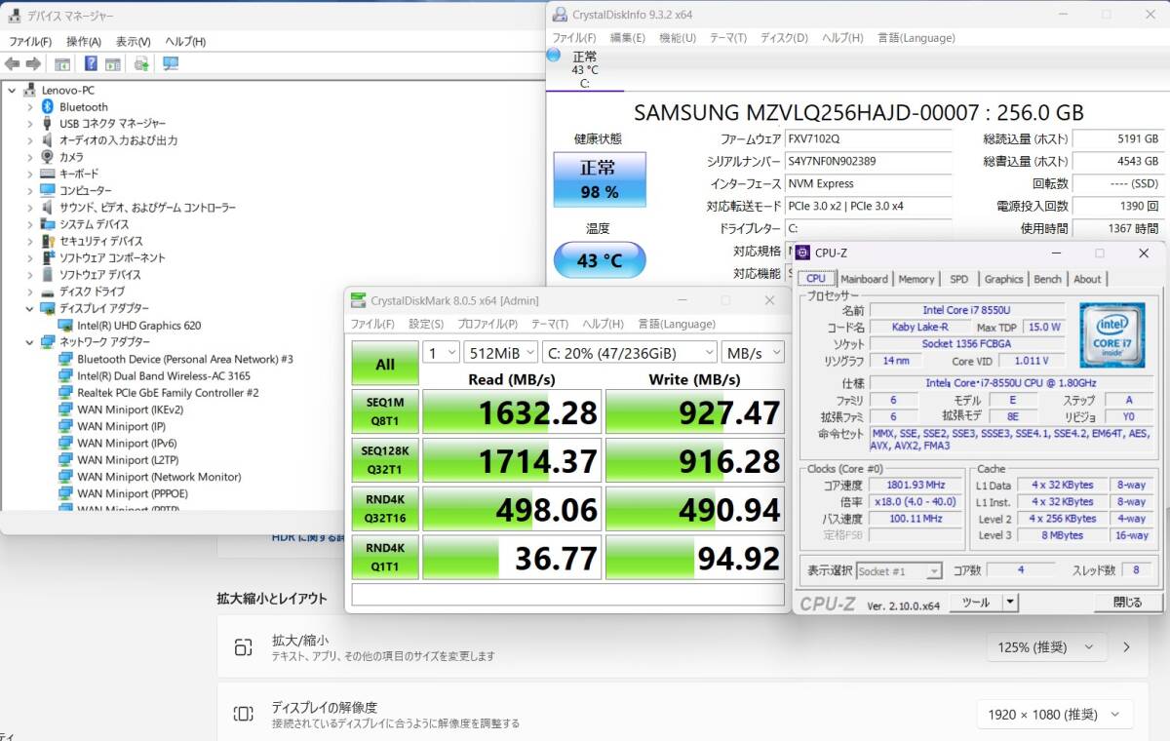Open the プロファイル(P) menu in CrystalDiskMark

tap(487, 324)
